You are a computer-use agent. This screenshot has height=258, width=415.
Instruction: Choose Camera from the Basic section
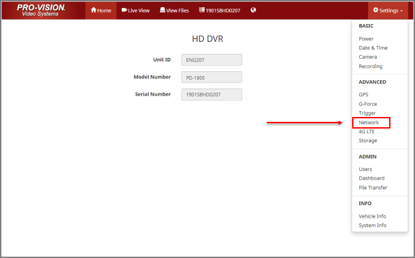coord(368,57)
